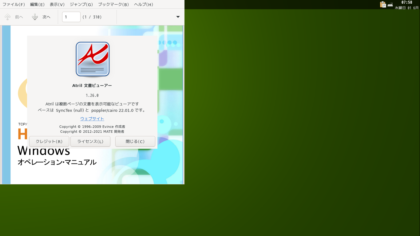Click the clipboard tray icon
Image resolution: width=420 pixels, height=236 pixels.
pos(383,4)
